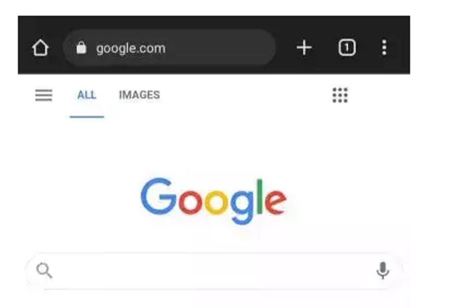Open a new tab with plus icon

point(304,47)
